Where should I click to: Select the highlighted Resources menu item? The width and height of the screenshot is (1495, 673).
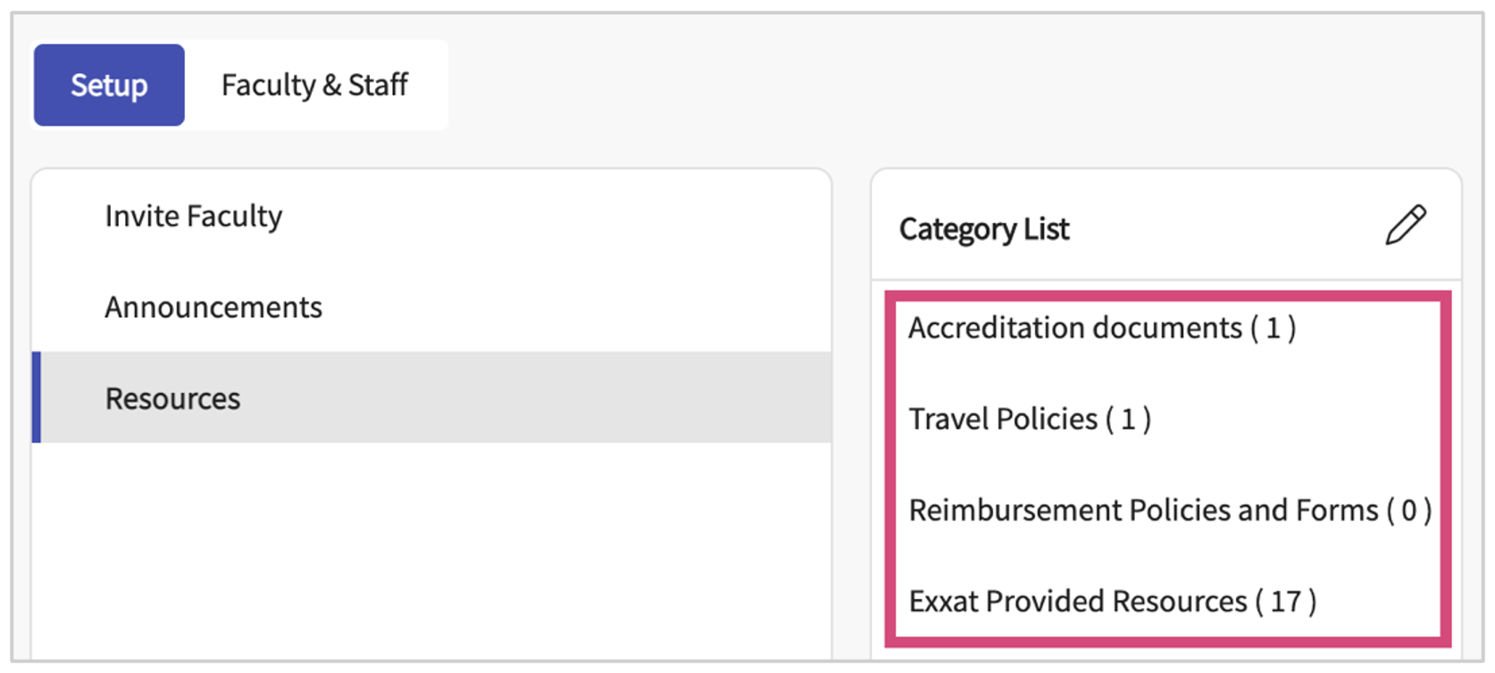tap(172, 398)
